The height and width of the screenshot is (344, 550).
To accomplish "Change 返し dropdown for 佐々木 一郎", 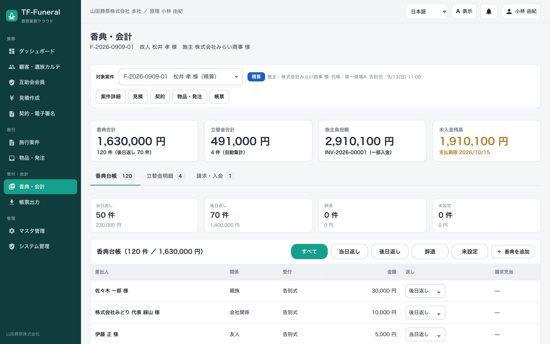I will point(425,291).
